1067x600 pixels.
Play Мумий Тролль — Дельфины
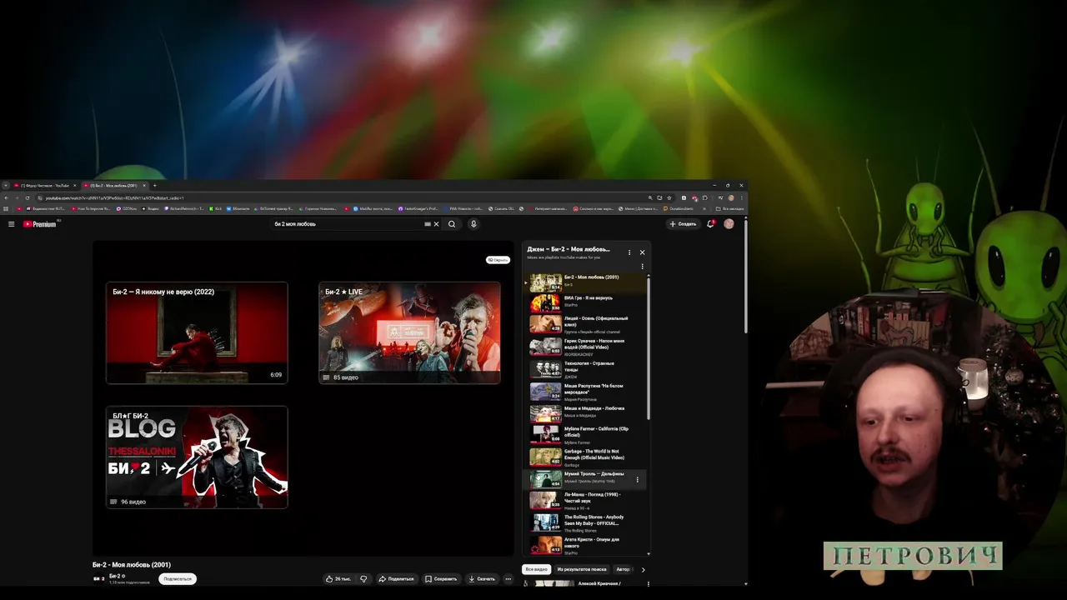[584, 479]
